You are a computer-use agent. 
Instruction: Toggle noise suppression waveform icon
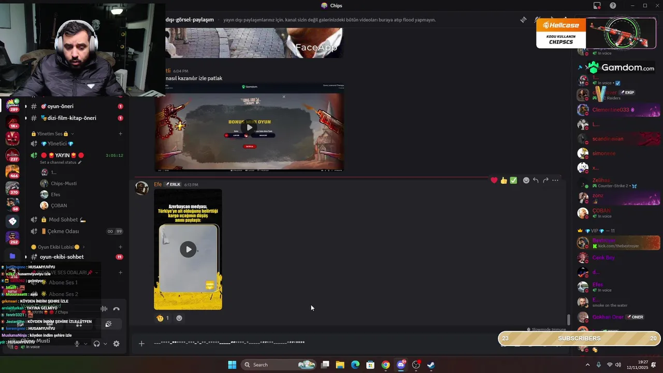coord(104,309)
